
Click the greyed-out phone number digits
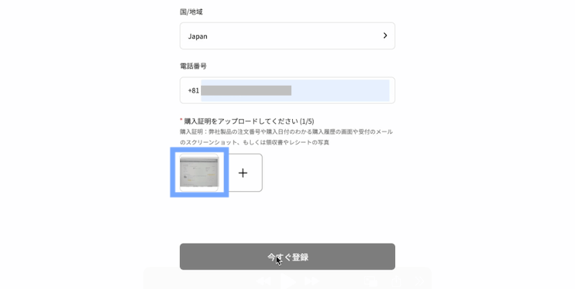tap(246, 90)
